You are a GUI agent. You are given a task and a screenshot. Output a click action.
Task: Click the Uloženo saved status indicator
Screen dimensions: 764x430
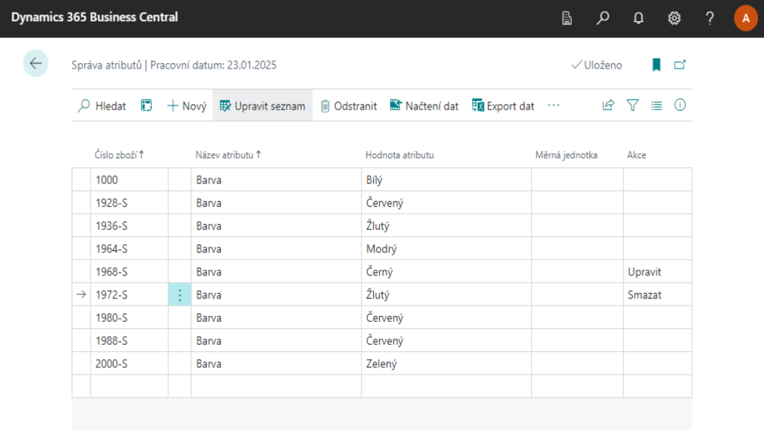(x=597, y=65)
